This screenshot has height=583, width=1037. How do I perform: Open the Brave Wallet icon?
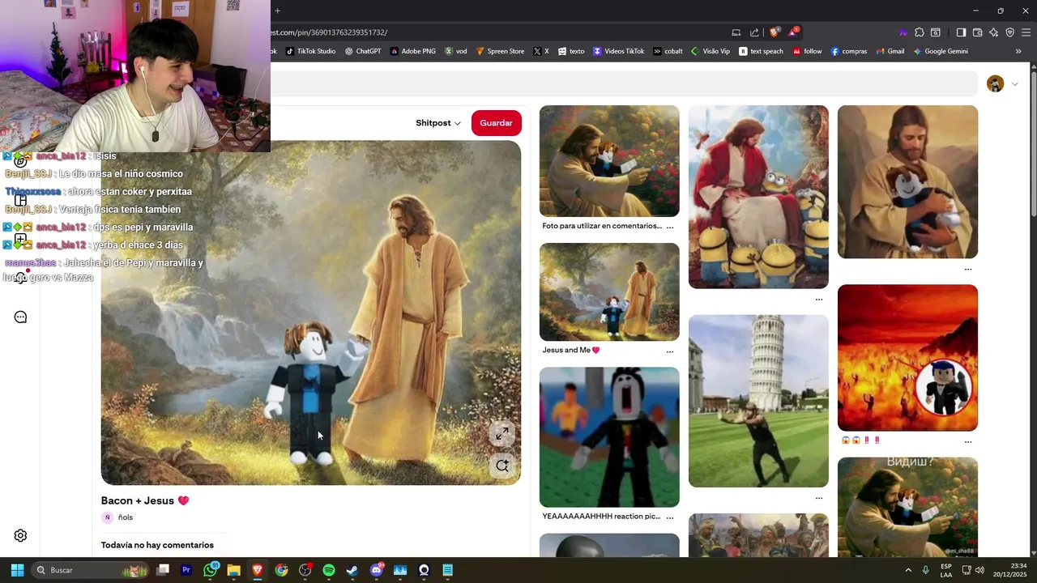pyautogui.click(x=977, y=32)
